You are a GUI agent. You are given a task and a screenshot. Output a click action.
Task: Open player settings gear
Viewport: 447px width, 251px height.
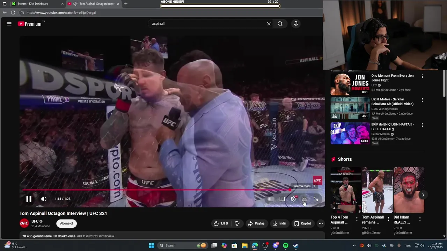[x=293, y=199]
